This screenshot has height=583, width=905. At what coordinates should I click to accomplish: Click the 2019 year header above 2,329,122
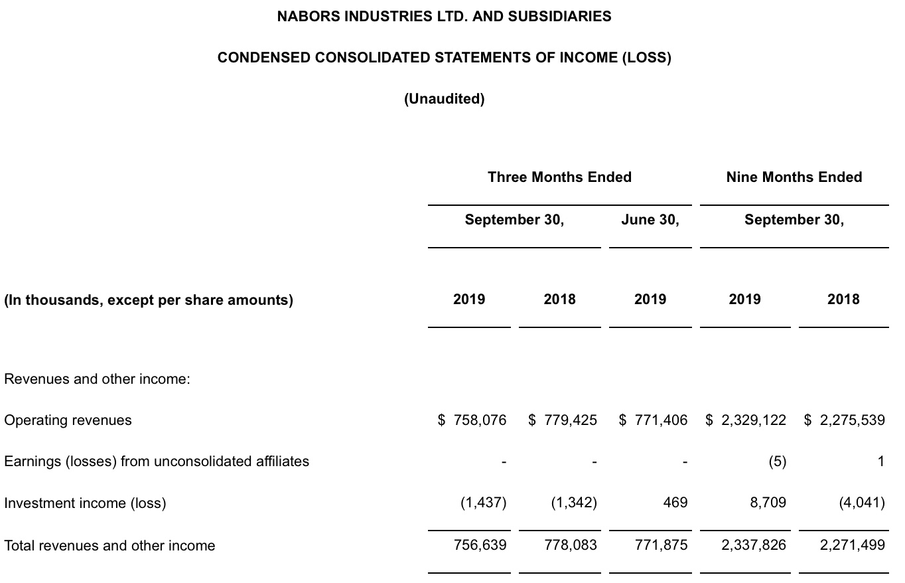(745, 299)
